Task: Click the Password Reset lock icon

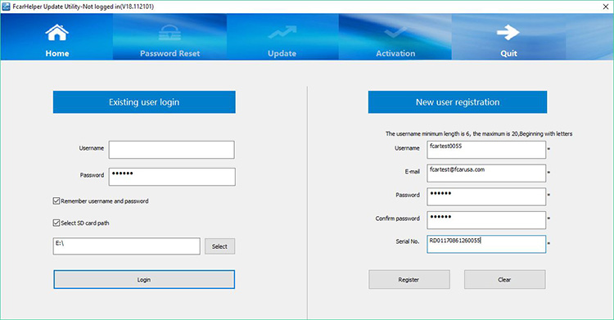Action: pyautogui.click(x=169, y=33)
